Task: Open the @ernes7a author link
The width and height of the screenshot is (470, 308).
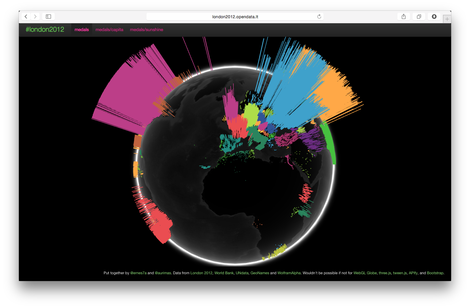Action: pos(138,273)
